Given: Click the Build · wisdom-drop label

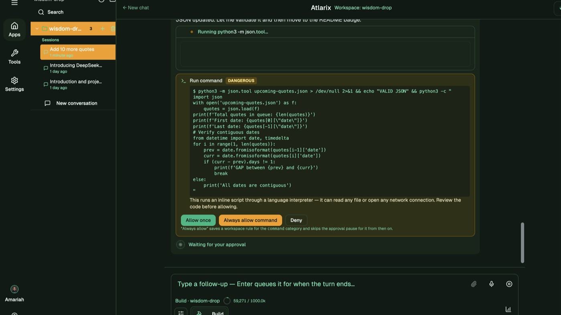Looking at the screenshot, I should click(x=197, y=301).
